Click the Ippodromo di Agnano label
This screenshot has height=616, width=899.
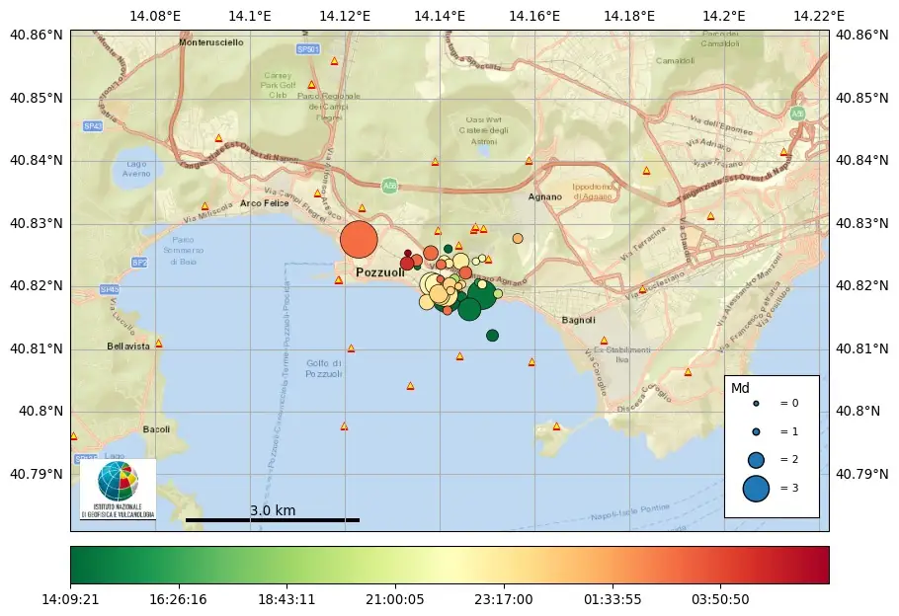tap(593, 192)
